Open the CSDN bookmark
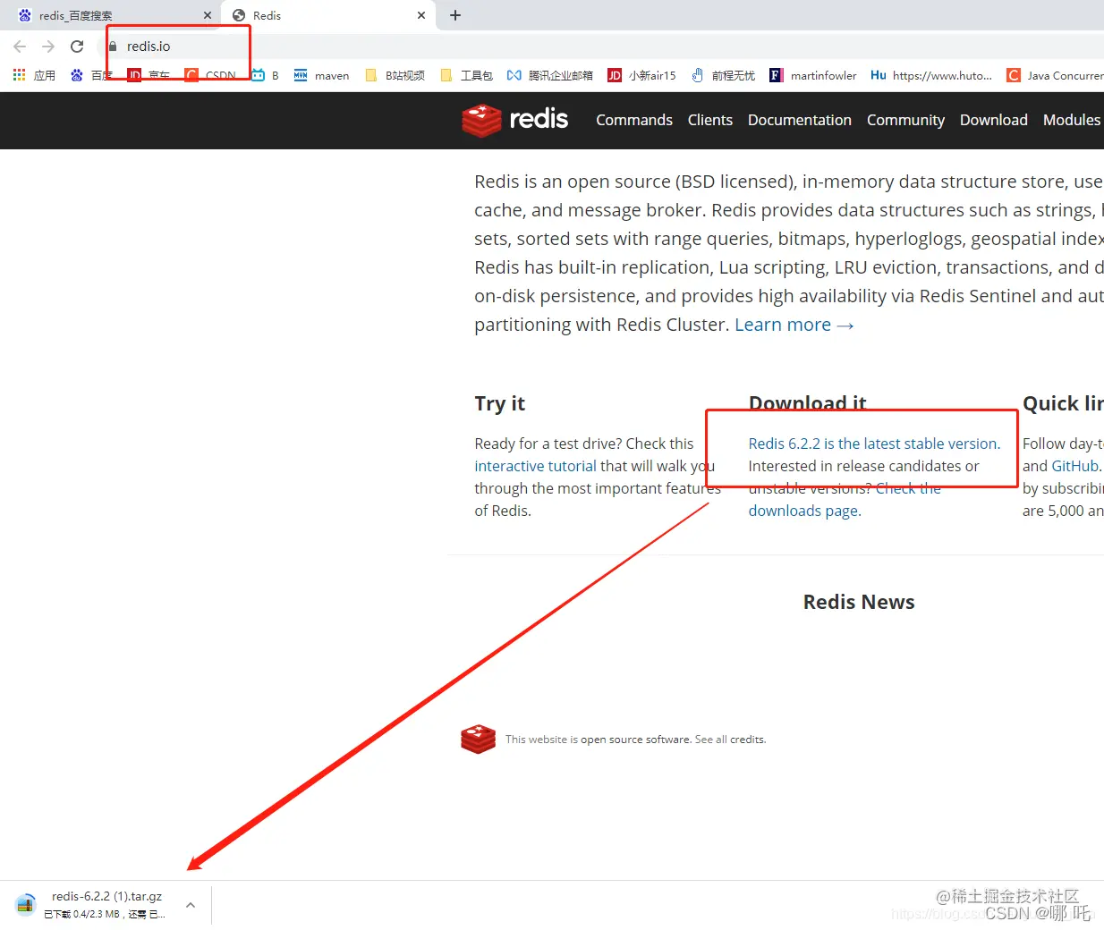1104x930 pixels. (x=211, y=75)
